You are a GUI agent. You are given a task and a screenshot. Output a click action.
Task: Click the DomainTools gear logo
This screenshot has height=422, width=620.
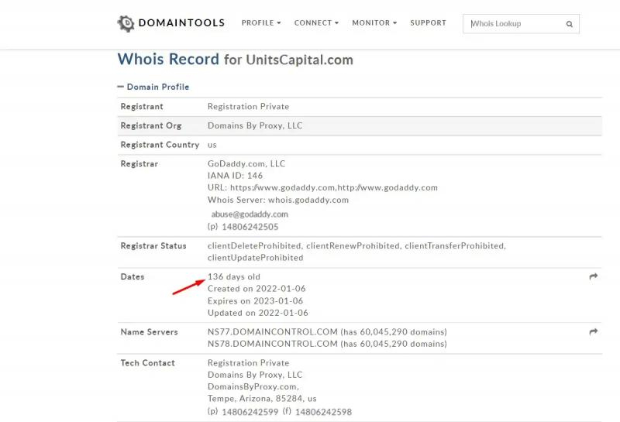(126, 24)
